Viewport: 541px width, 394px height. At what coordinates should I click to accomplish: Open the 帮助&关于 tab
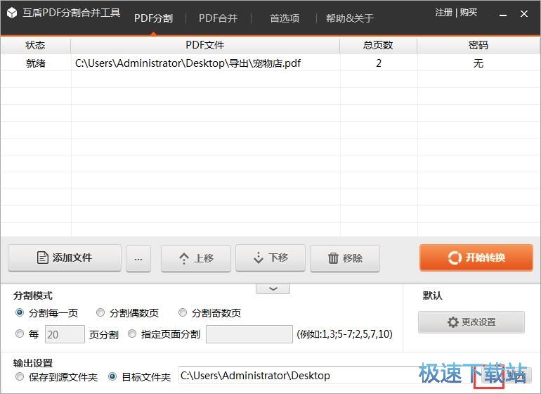(349, 18)
